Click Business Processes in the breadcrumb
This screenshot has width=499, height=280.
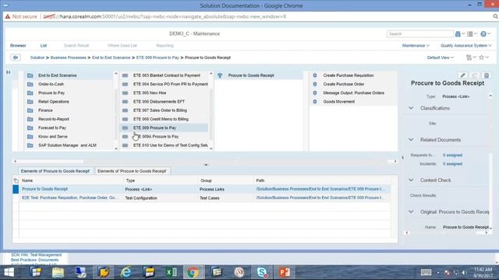pyautogui.click(x=68, y=58)
